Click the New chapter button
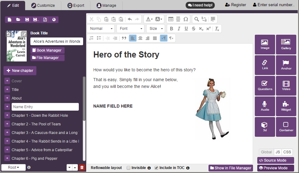Viewport: 299px width, 173px height. coord(20,71)
